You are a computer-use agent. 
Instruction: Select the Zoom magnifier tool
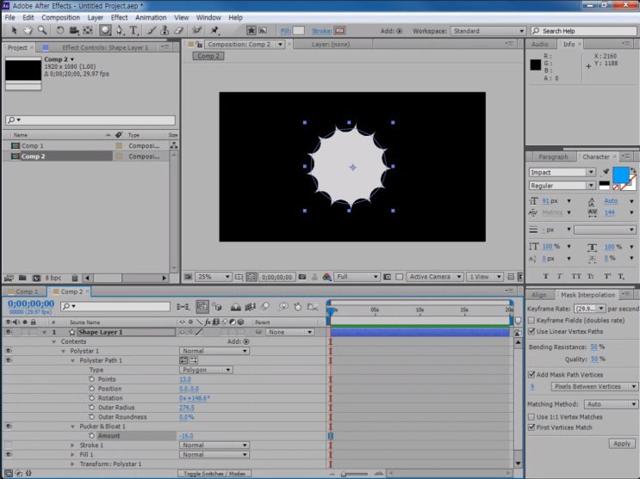pos(41,30)
